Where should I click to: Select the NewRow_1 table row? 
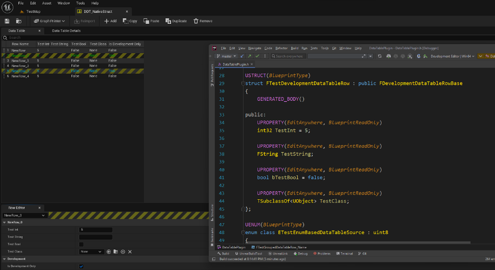click(x=73, y=60)
